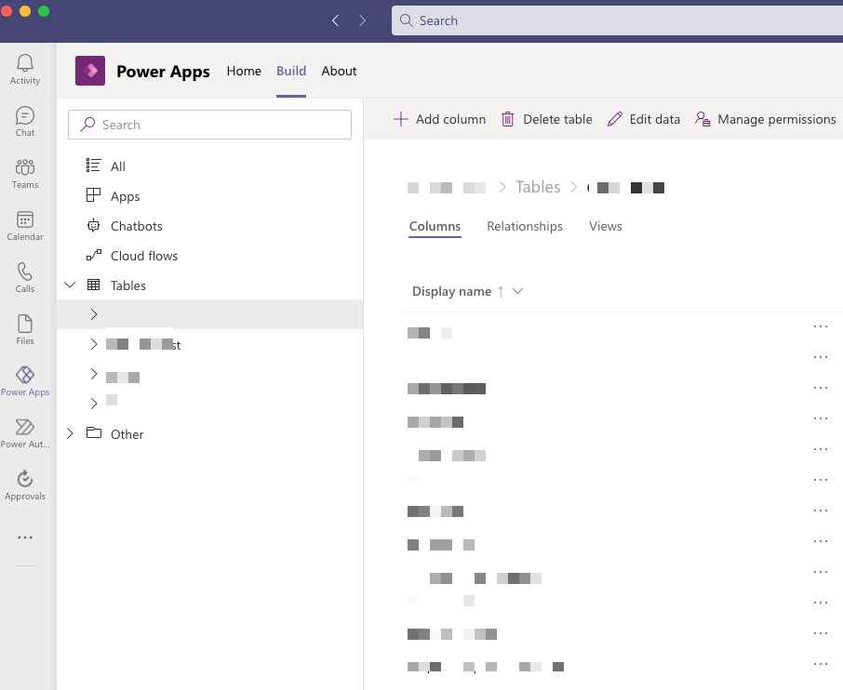The image size is (843, 690).
Task: Expand the Other folder
Action: point(69,433)
